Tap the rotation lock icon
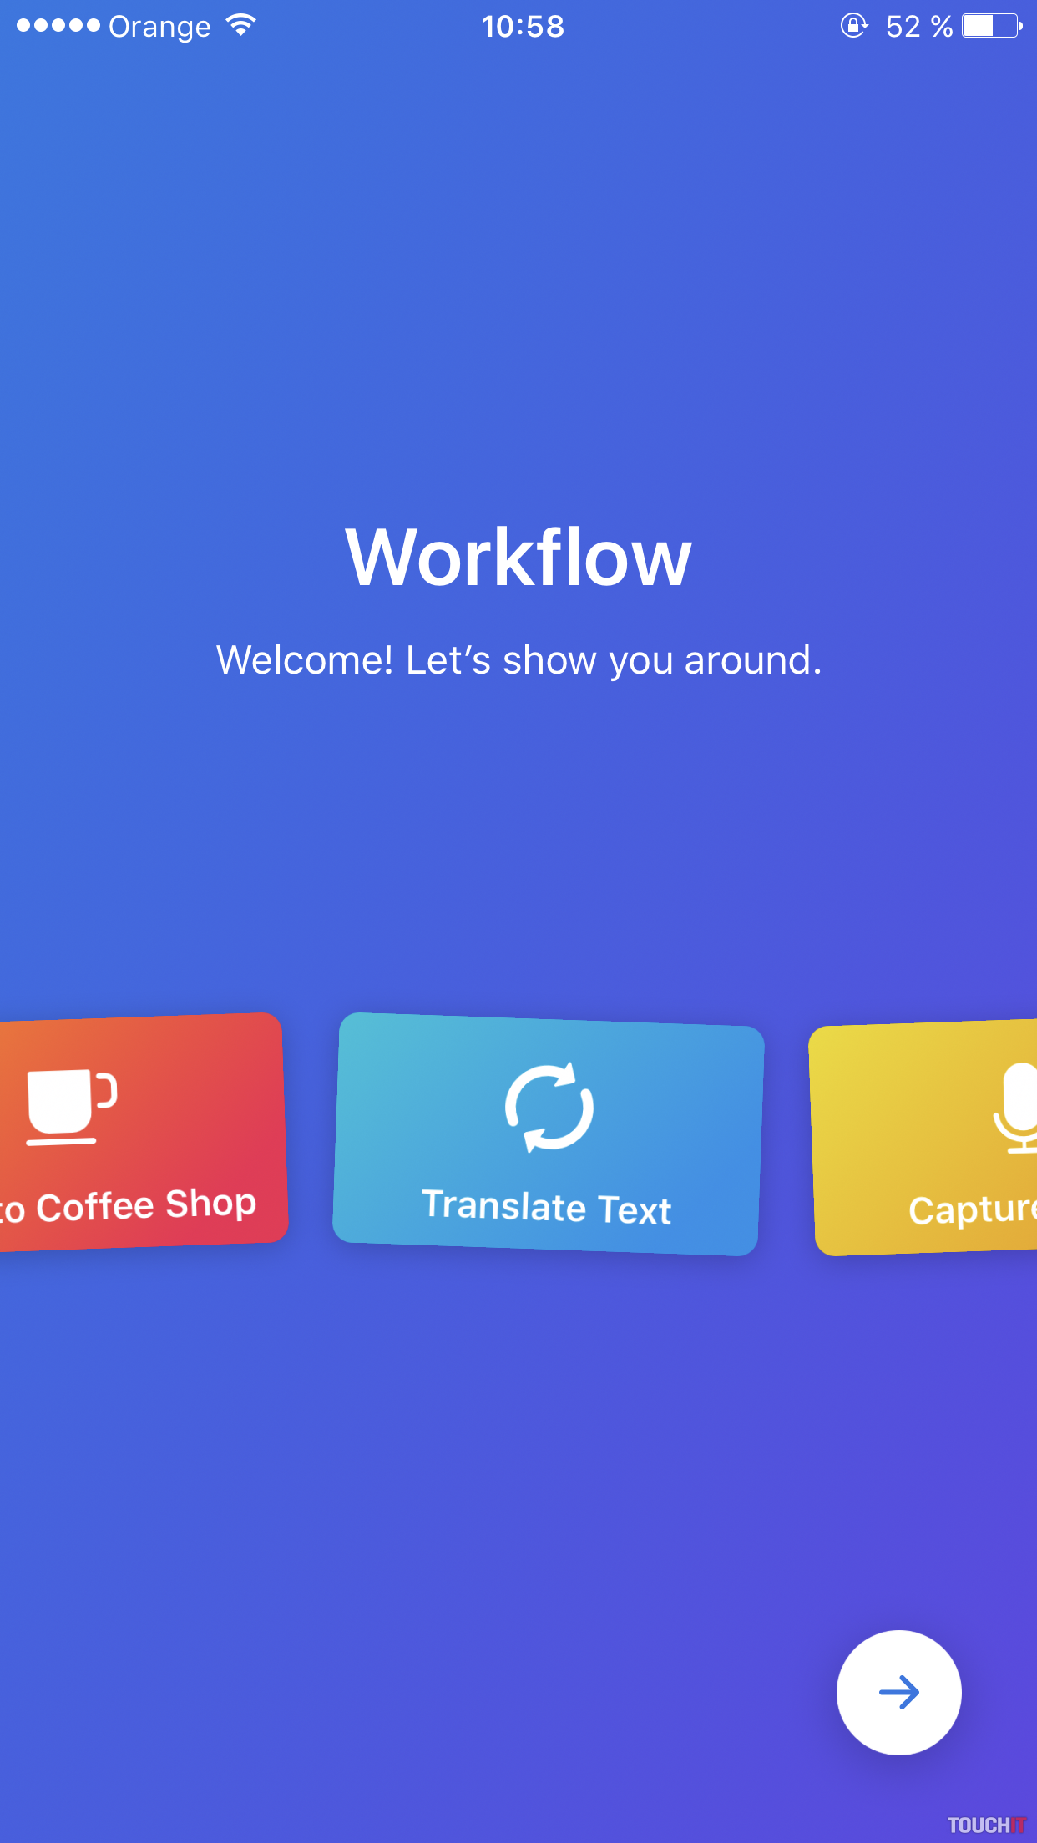Screen dimensions: 1037x1843 pyautogui.click(x=853, y=26)
